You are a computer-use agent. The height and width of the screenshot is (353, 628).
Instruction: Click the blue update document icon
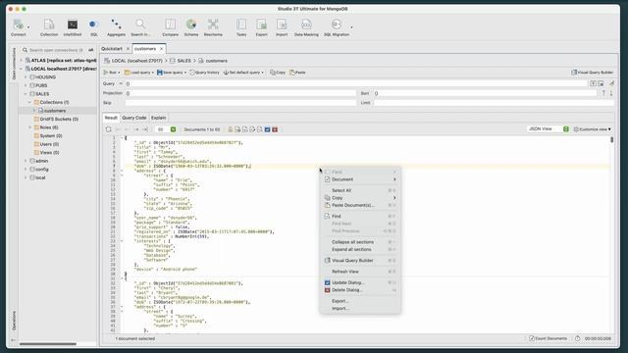[267, 129]
